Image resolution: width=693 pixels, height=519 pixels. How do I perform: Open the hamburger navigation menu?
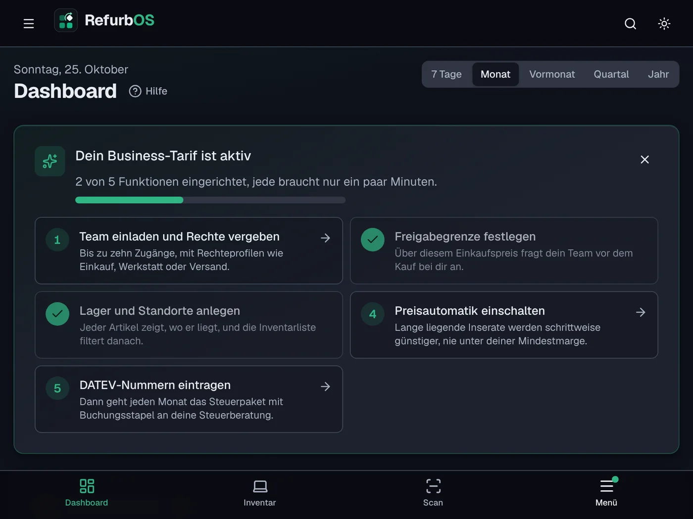click(29, 23)
